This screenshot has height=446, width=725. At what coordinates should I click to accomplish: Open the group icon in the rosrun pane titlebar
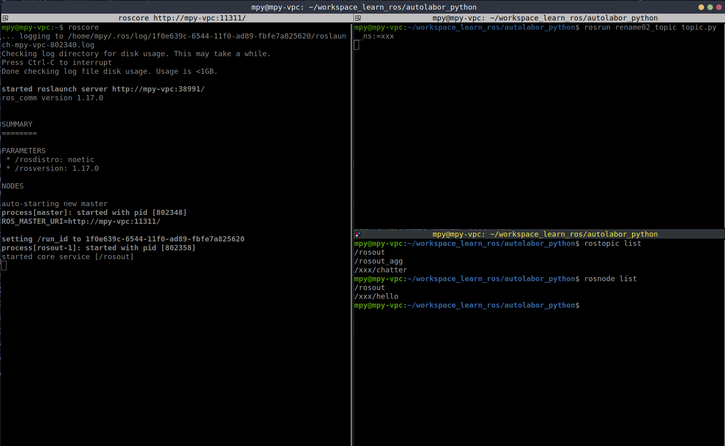pos(358,18)
